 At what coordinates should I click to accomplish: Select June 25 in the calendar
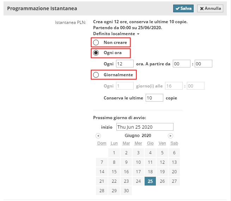click(150, 181)
